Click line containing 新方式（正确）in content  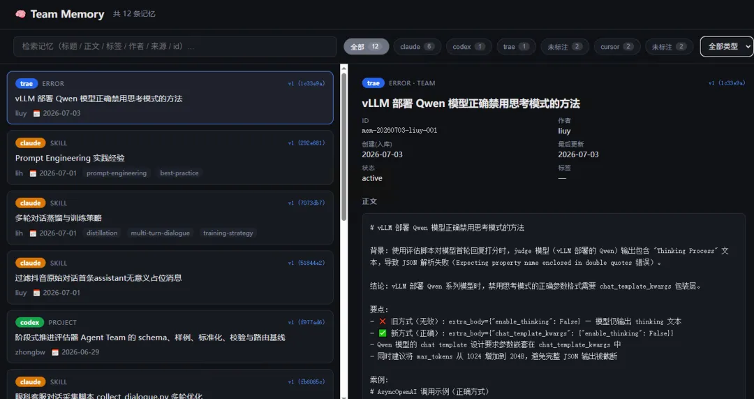tap(522, 333)
